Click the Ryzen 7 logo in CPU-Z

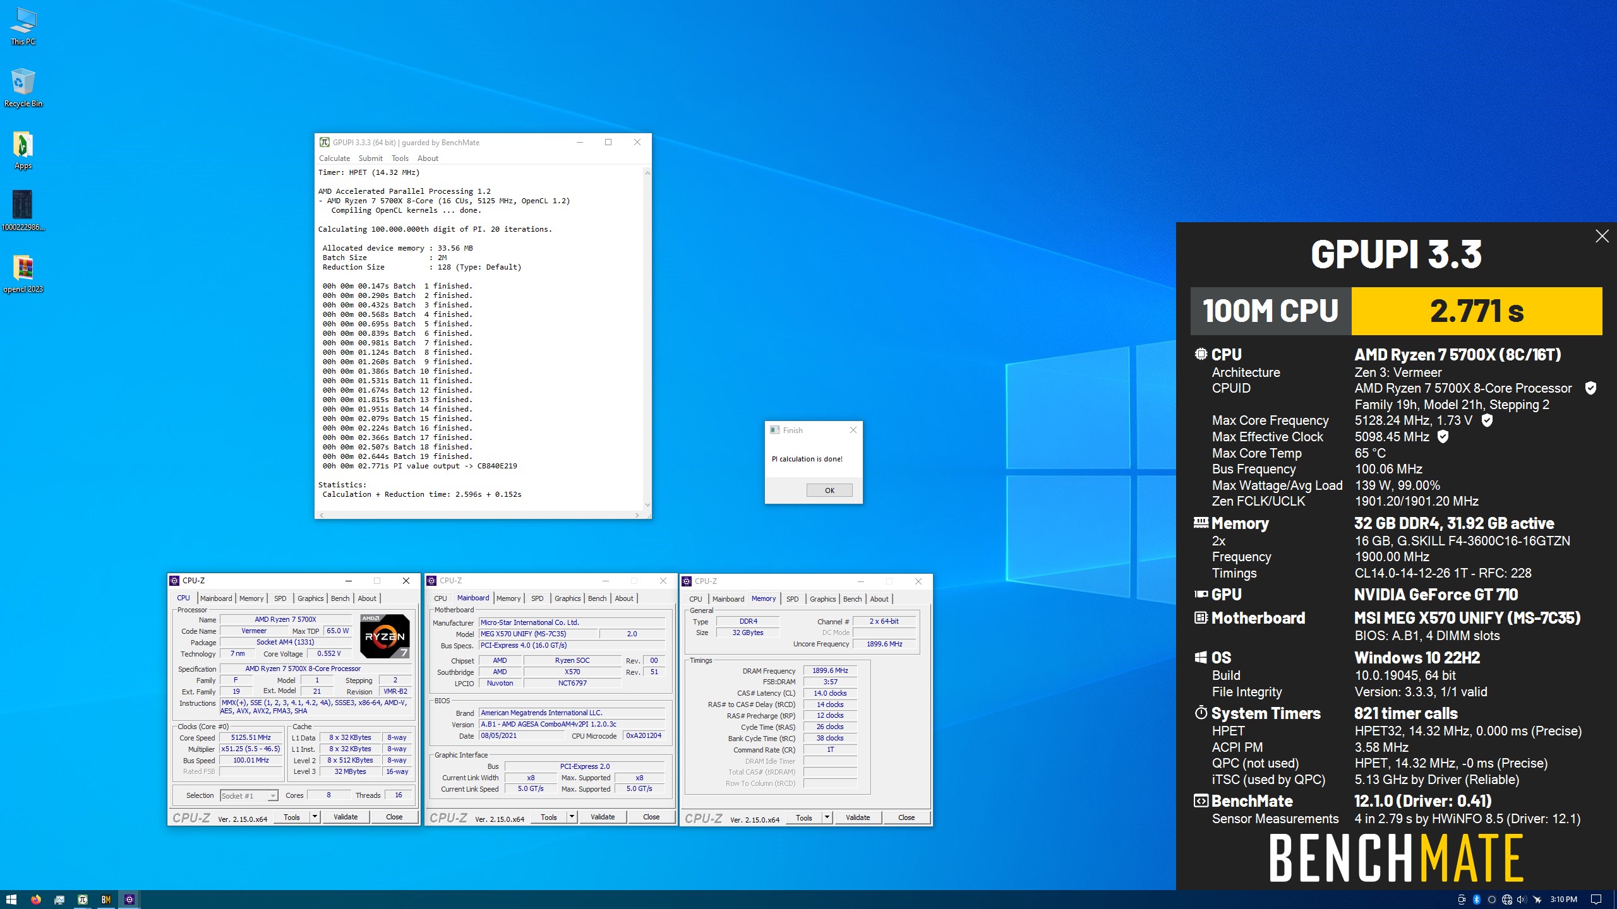pos(385,636)
